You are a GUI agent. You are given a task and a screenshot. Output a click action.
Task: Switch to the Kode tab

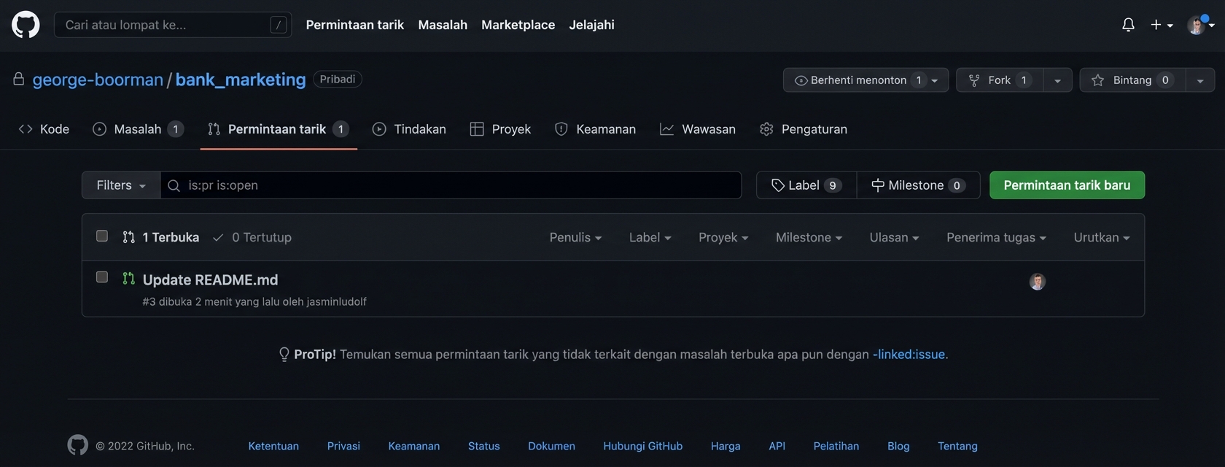pos(44,129)
